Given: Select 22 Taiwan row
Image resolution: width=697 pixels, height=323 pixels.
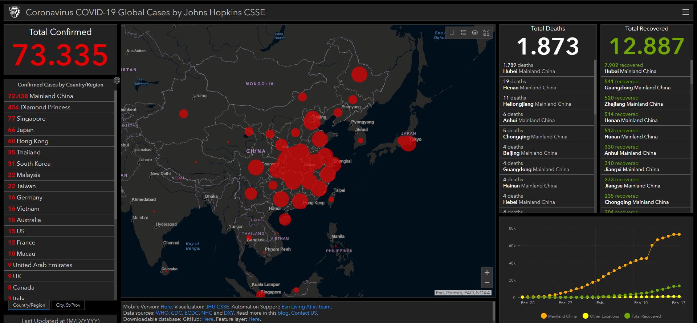Looking at the screenshot, I should pos(60,186).
